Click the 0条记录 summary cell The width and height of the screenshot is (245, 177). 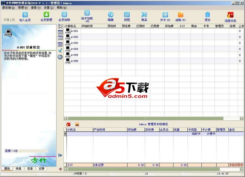(x=110, y=165)
